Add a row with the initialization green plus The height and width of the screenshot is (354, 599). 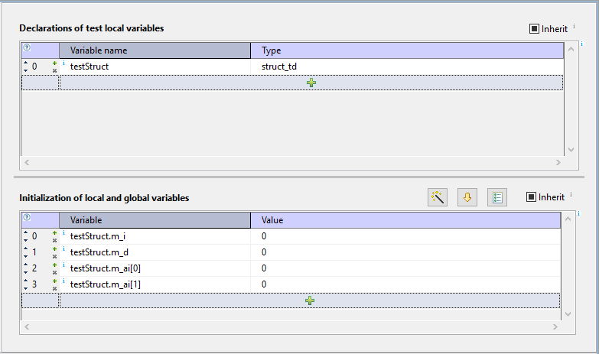(310, 300)
